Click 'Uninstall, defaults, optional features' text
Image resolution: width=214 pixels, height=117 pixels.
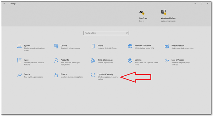34,64
